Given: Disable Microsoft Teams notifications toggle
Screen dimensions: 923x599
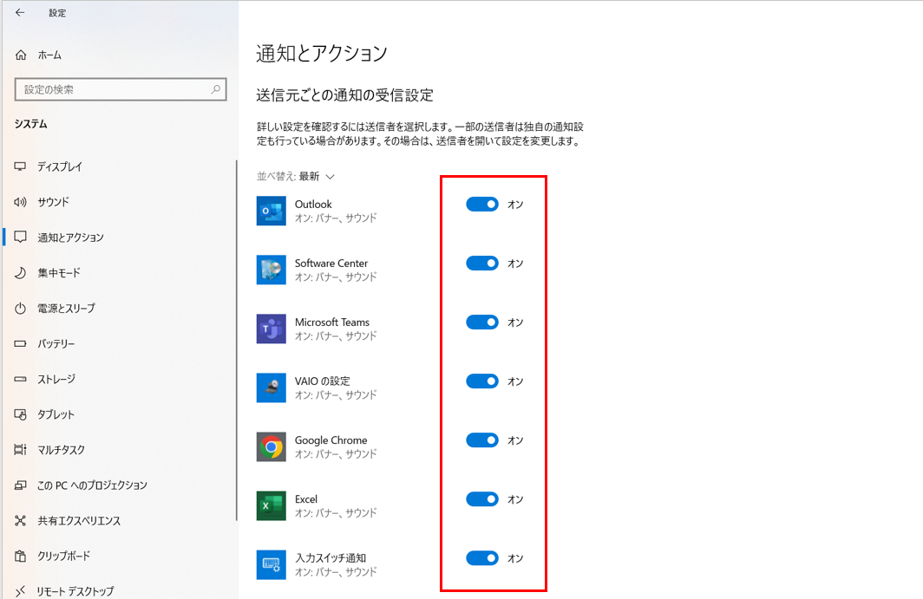Looking at the screenshot, I should click(x=482, y=322).
